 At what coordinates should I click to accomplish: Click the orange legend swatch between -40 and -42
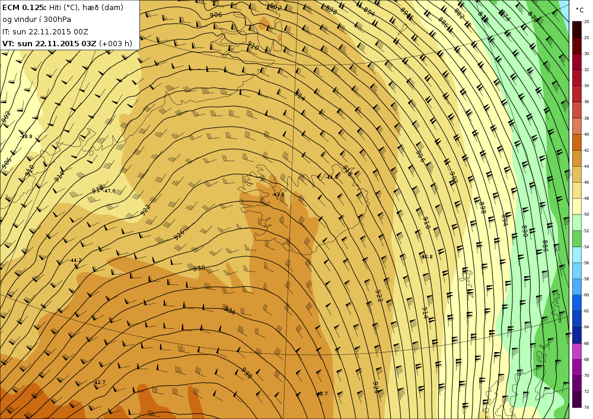[x=577, y=142]
